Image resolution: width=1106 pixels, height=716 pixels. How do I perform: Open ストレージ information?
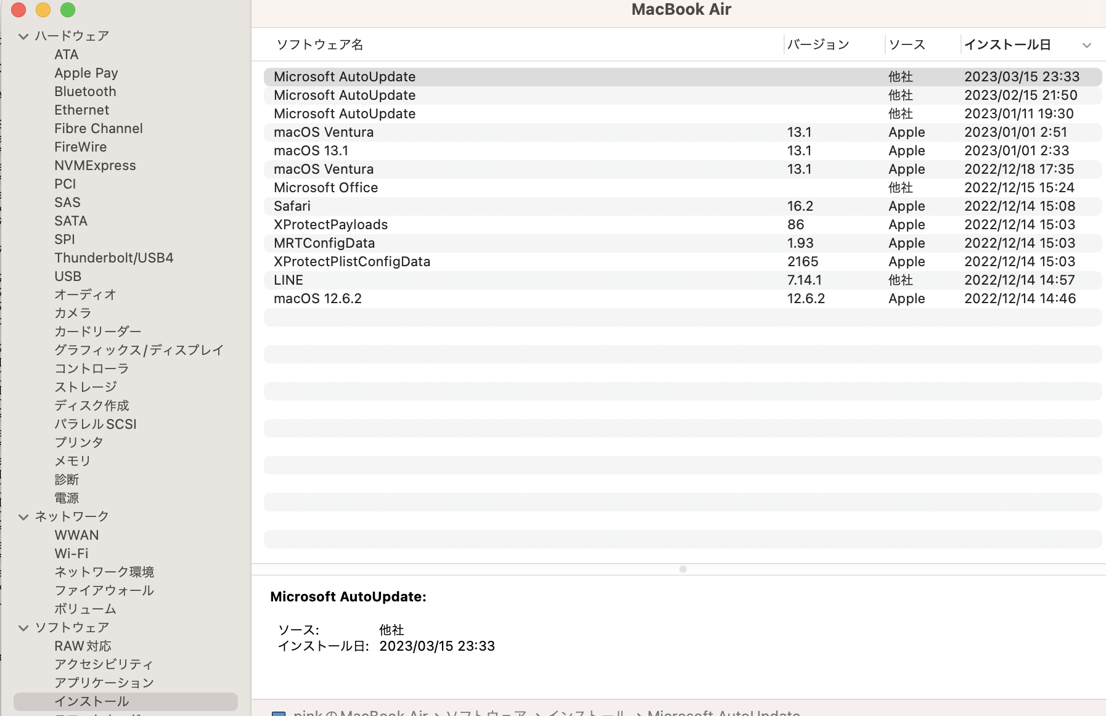click(x=86, y=388)
